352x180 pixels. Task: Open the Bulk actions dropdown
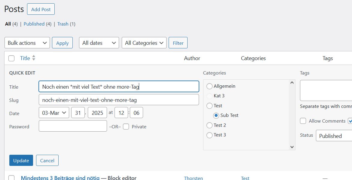tap(27, 43)
